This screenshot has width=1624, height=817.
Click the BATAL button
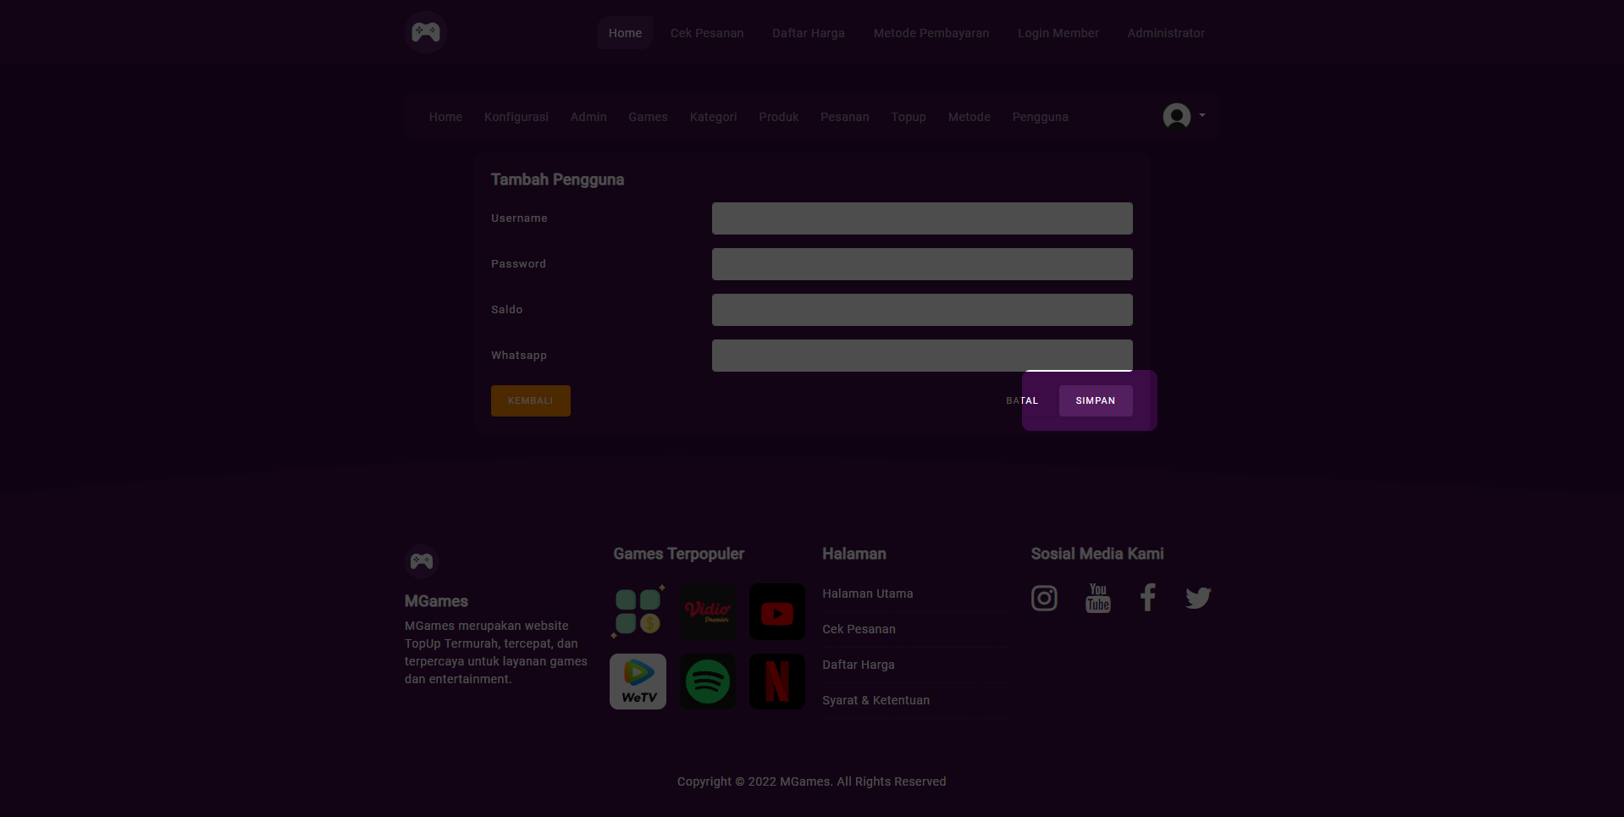(1022, 400)
